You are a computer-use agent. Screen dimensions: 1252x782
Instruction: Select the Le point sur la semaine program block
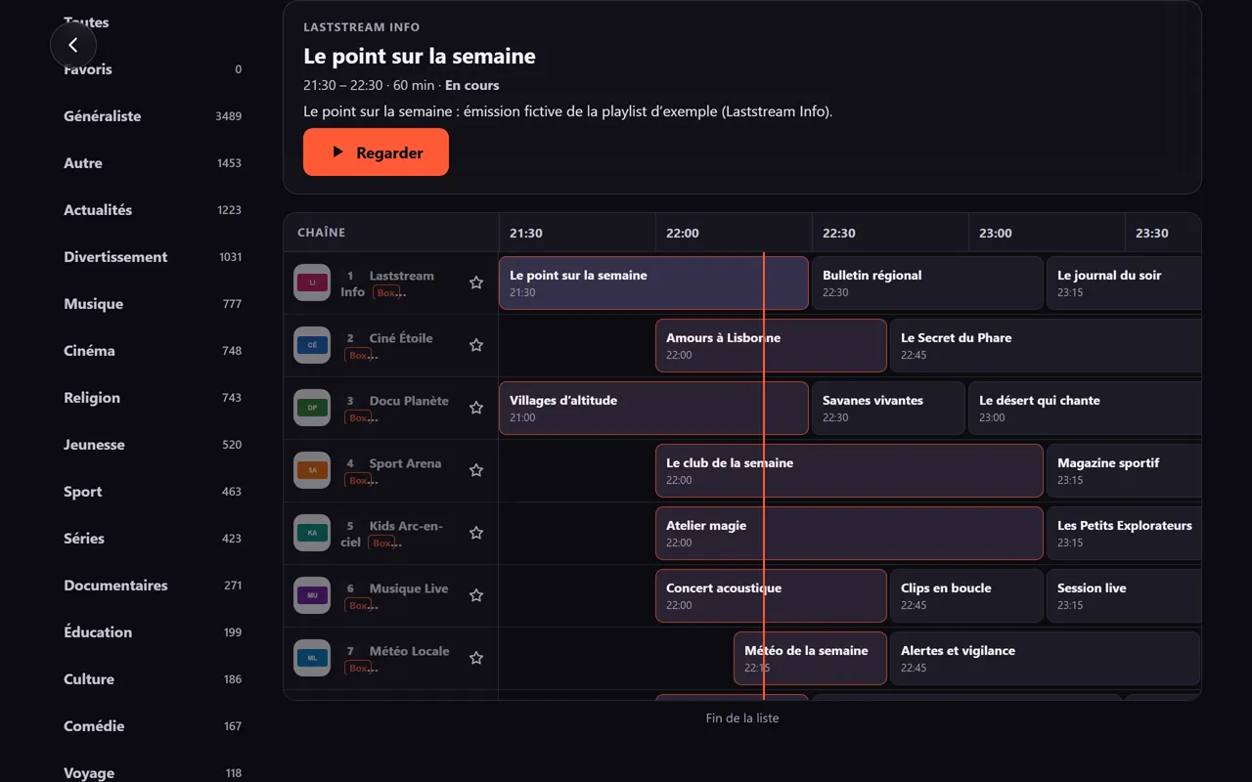653,283
